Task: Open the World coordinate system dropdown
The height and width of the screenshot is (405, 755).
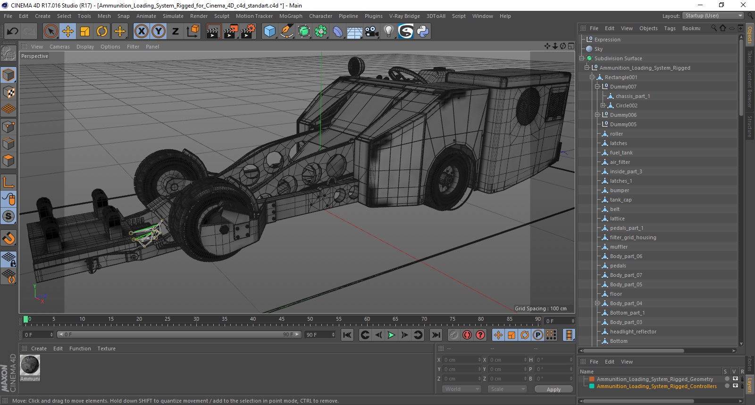Action: (461, 389)
